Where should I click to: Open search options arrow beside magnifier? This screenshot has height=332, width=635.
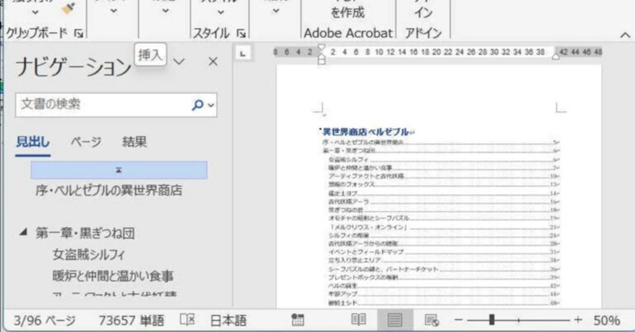(211, 105)
